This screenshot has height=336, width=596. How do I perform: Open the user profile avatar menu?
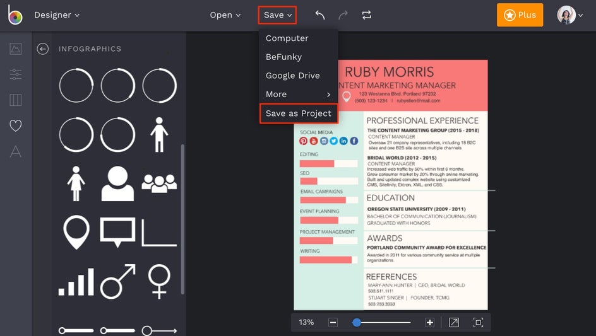click(569, 14)
